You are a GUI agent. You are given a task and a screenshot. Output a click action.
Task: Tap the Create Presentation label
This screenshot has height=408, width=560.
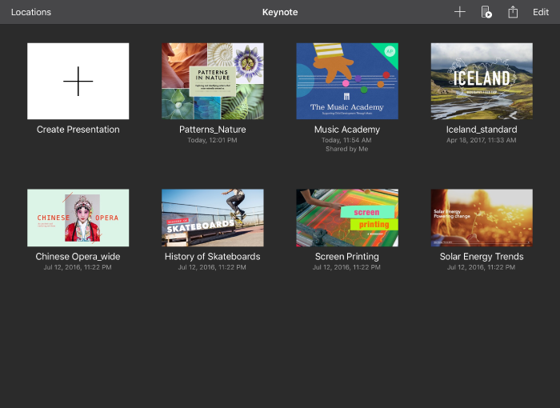(78, 130)
